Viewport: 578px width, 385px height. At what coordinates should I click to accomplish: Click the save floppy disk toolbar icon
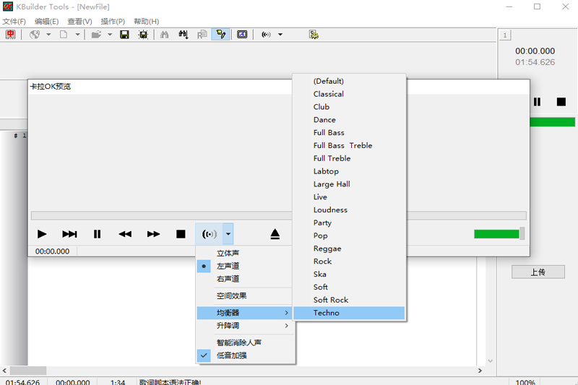tap(124, 35)
